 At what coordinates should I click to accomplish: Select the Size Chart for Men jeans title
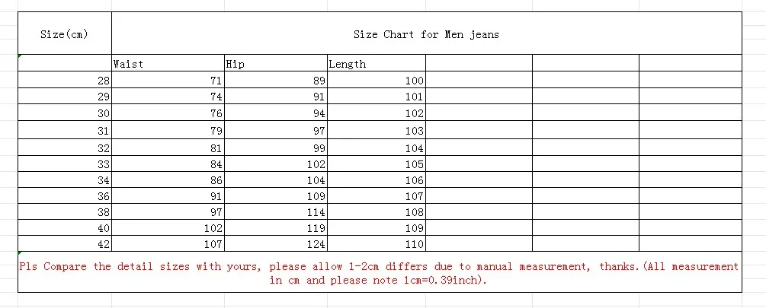(x=426, y=34)
